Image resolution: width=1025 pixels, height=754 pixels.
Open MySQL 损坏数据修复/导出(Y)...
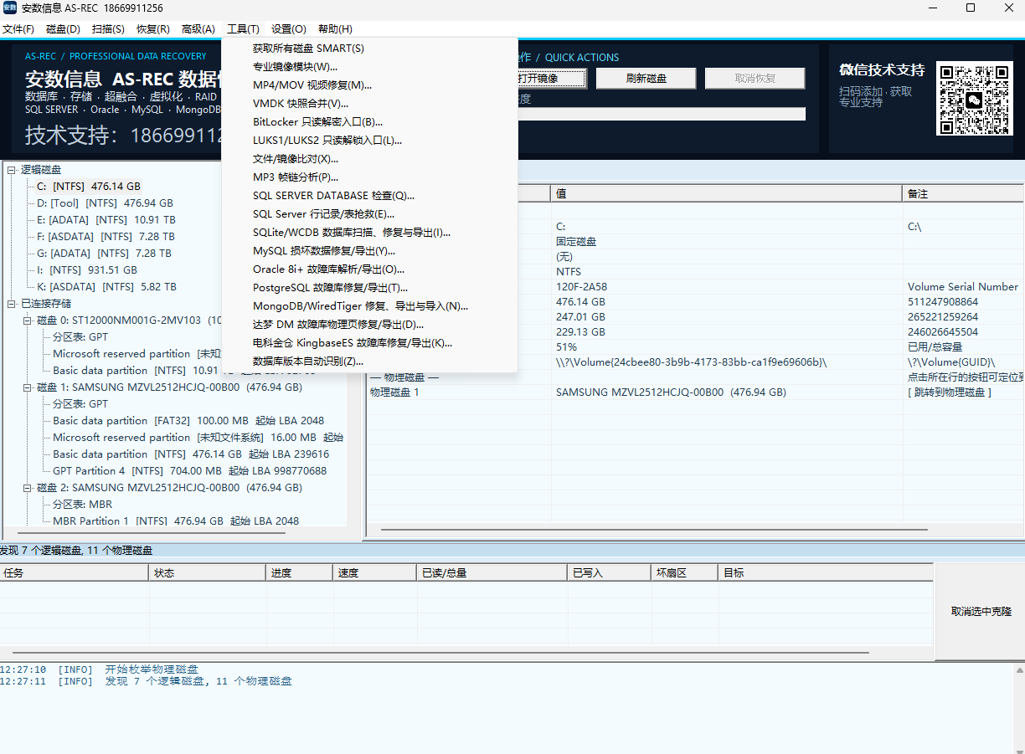coord(370,251)
